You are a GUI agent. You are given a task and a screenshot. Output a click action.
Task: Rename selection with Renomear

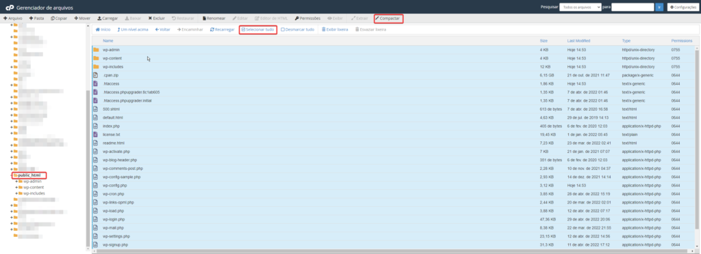click(x=214, y=18)
